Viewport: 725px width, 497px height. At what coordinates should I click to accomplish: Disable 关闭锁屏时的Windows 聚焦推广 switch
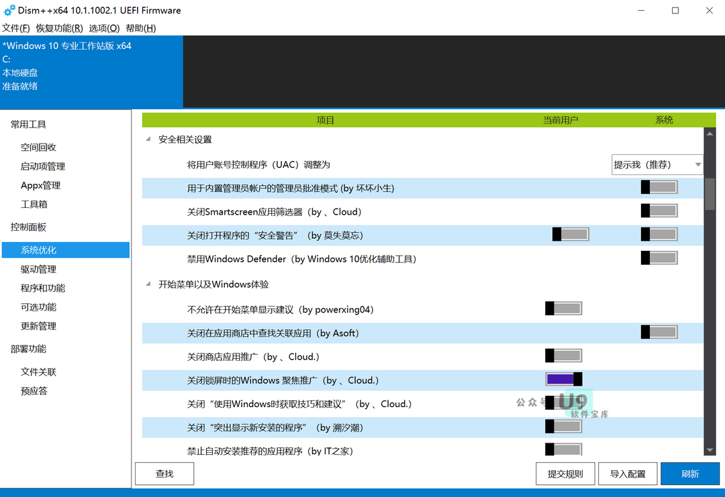[564, 379]
